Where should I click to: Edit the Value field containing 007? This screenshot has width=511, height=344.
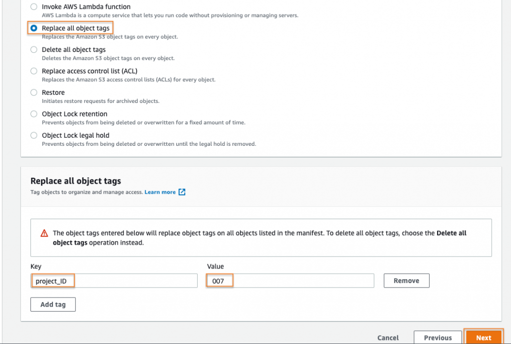289,280
